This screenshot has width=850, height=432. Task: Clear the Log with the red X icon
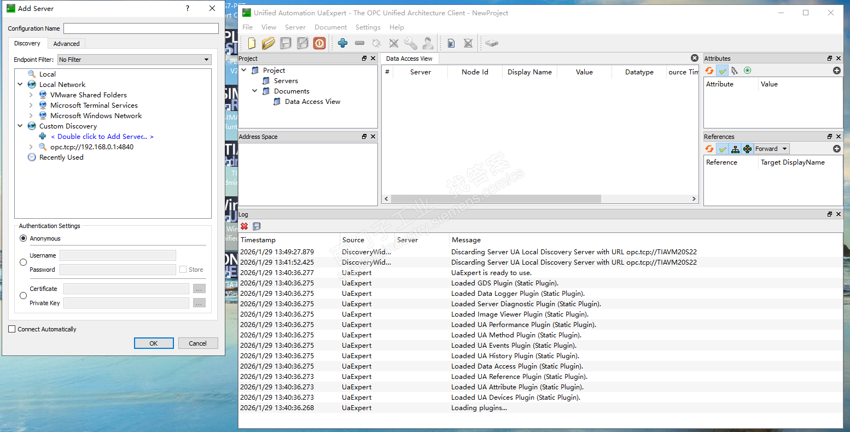point(244,226)
